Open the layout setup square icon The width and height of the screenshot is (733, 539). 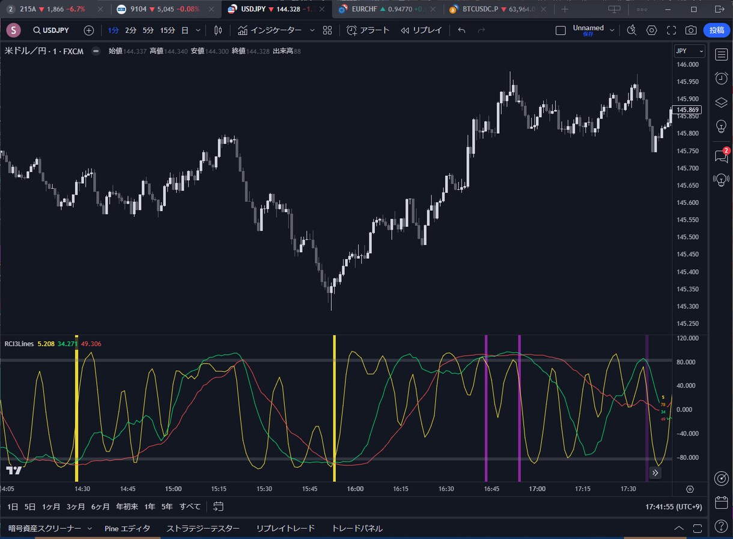coord(561,31)
